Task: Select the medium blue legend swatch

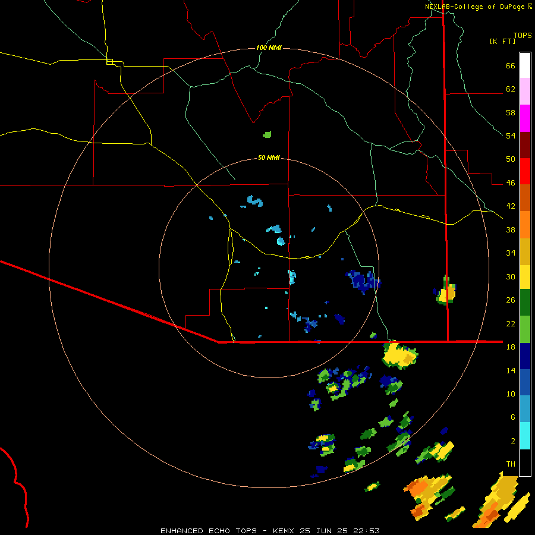Action: tap(525, 382)
